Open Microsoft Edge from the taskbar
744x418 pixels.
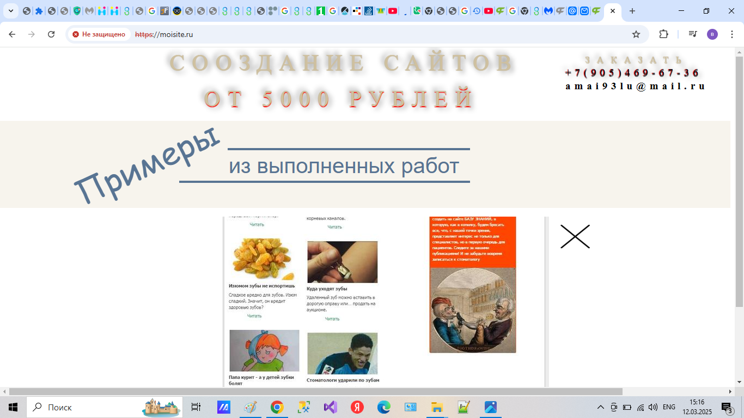click(x=383, y=407)
